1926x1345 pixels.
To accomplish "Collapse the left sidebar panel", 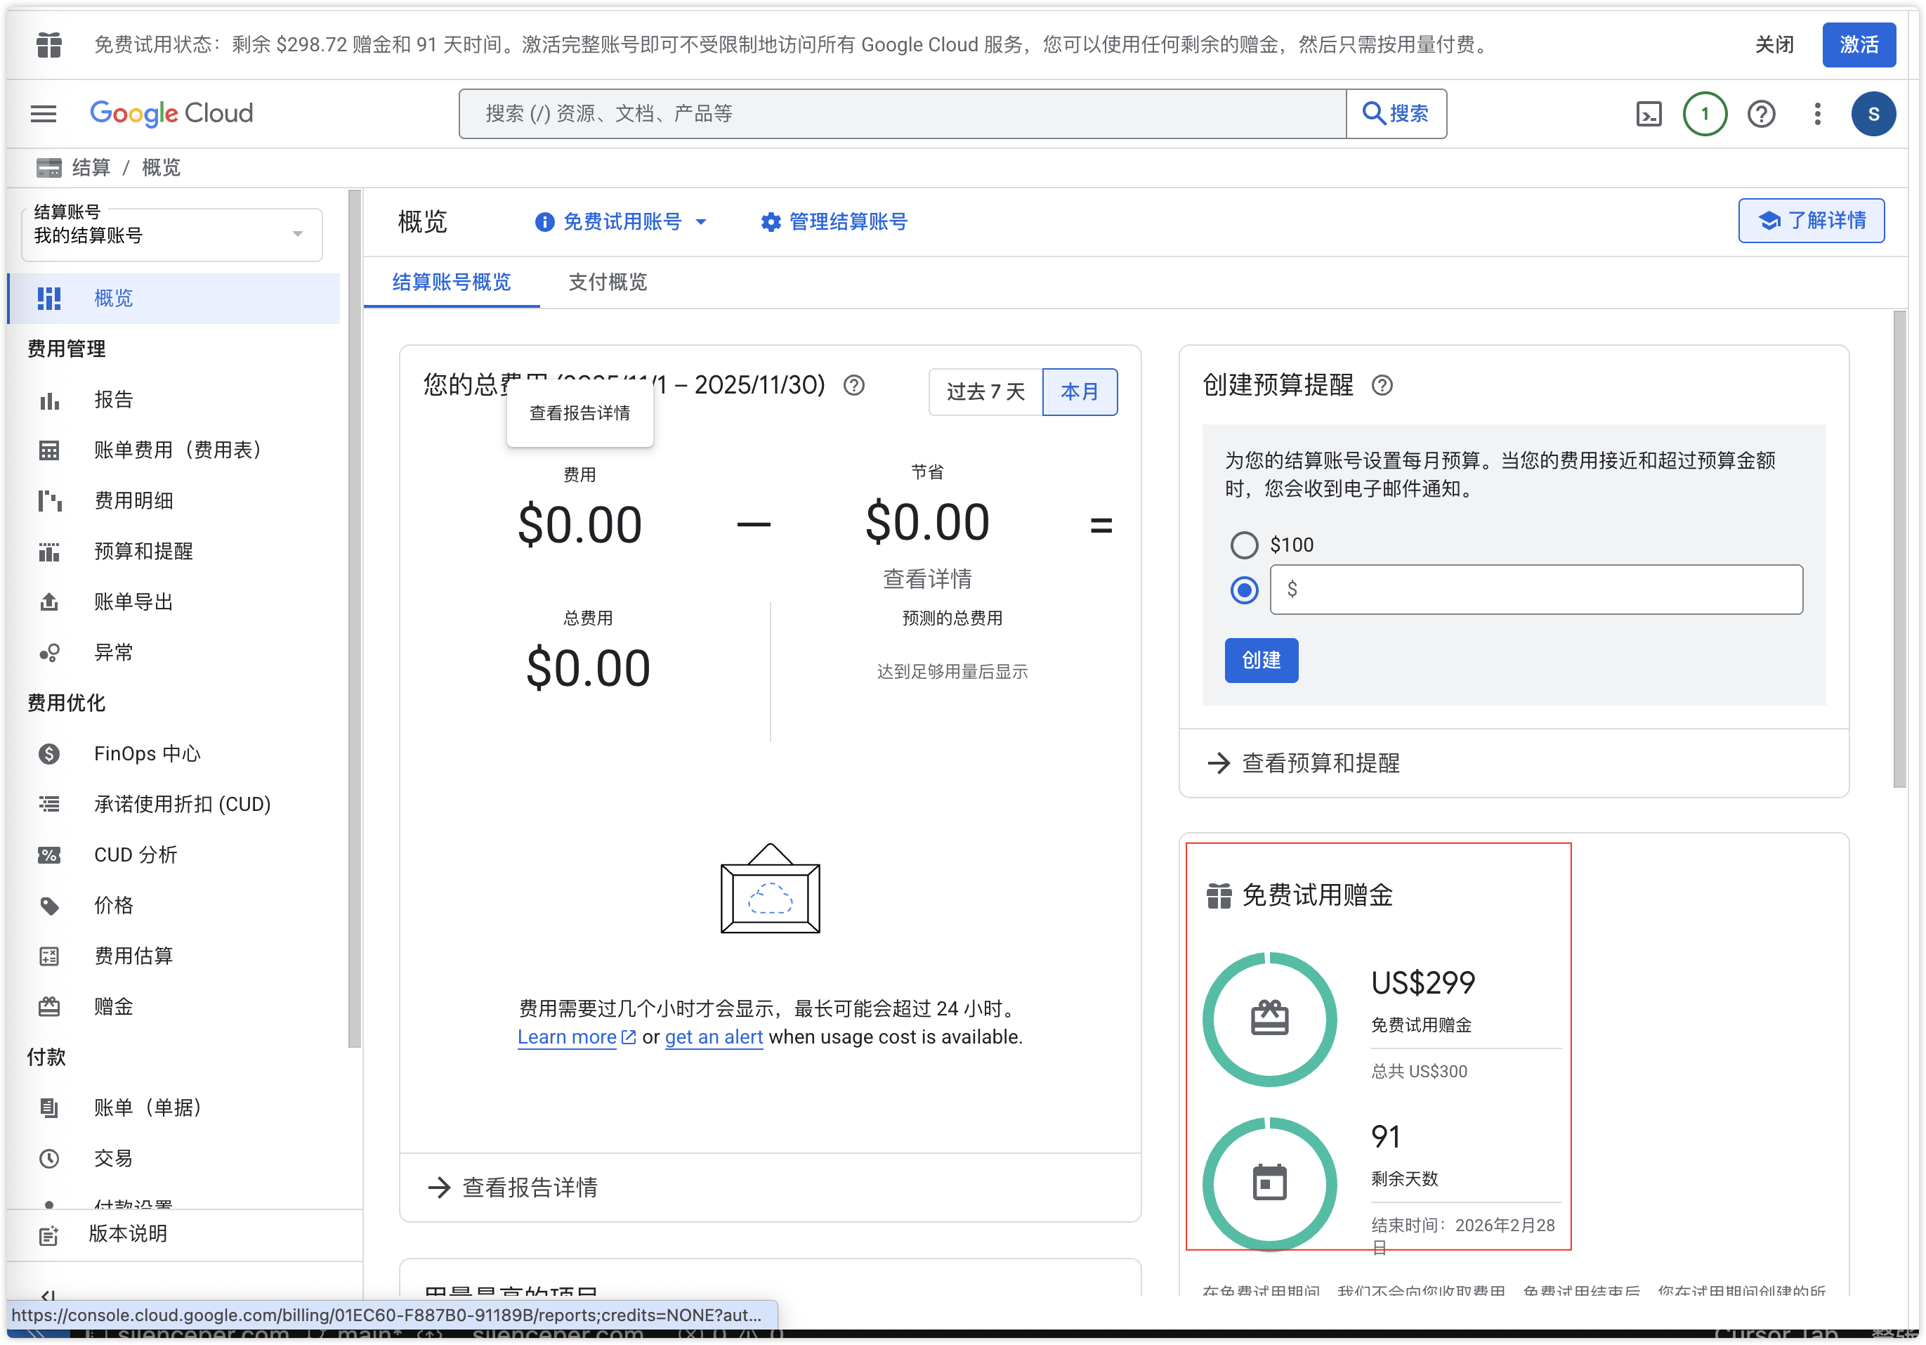I will pyautogui.click(x=48, y=1297).
